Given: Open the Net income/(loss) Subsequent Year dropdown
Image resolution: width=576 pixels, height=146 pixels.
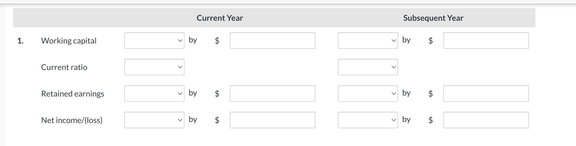Looking at the screenshot, I should 367,120.
